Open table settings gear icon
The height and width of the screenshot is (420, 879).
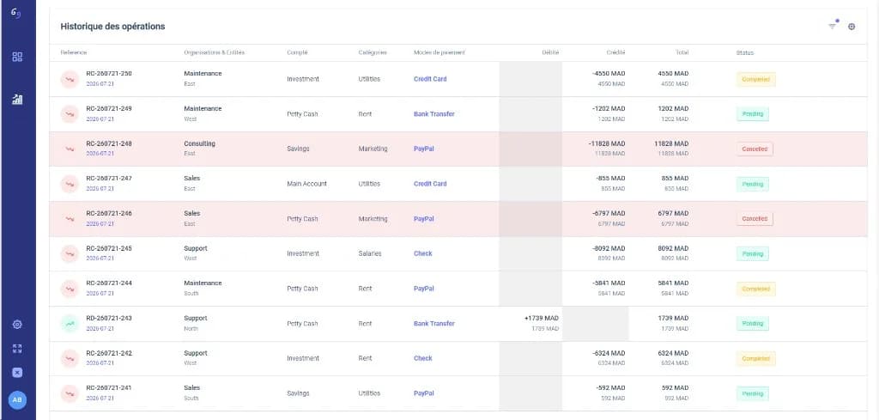pos(852,27)
